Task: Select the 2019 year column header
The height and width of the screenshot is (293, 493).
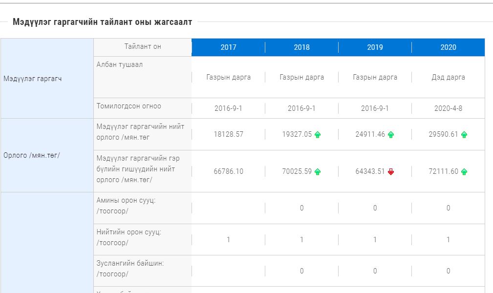Action: pyautogui.click(x=375, y=47)
